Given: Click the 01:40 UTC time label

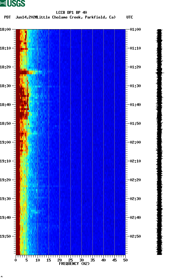Looking at the screenshot, I should click(x=135, y=105).
